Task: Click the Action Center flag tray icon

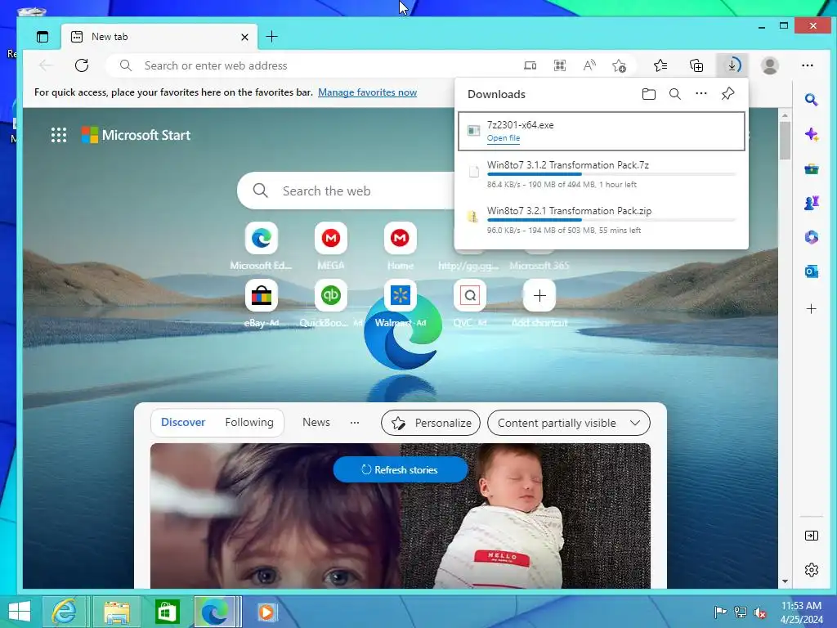Action: 719,612
